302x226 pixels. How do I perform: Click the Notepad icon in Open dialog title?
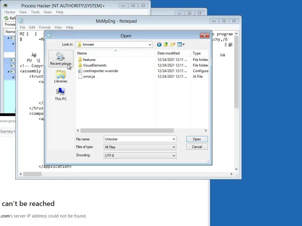[50, 36]
